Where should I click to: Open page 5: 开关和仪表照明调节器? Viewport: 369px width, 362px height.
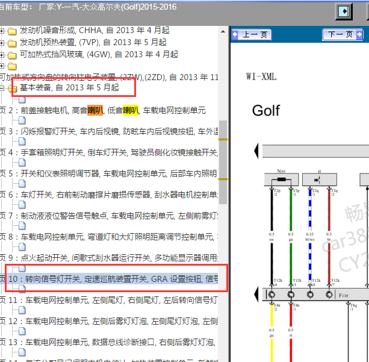[109, 173]
